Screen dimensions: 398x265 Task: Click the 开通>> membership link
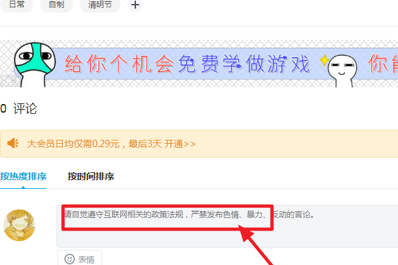pyautogui.click(x=180, y=144)
